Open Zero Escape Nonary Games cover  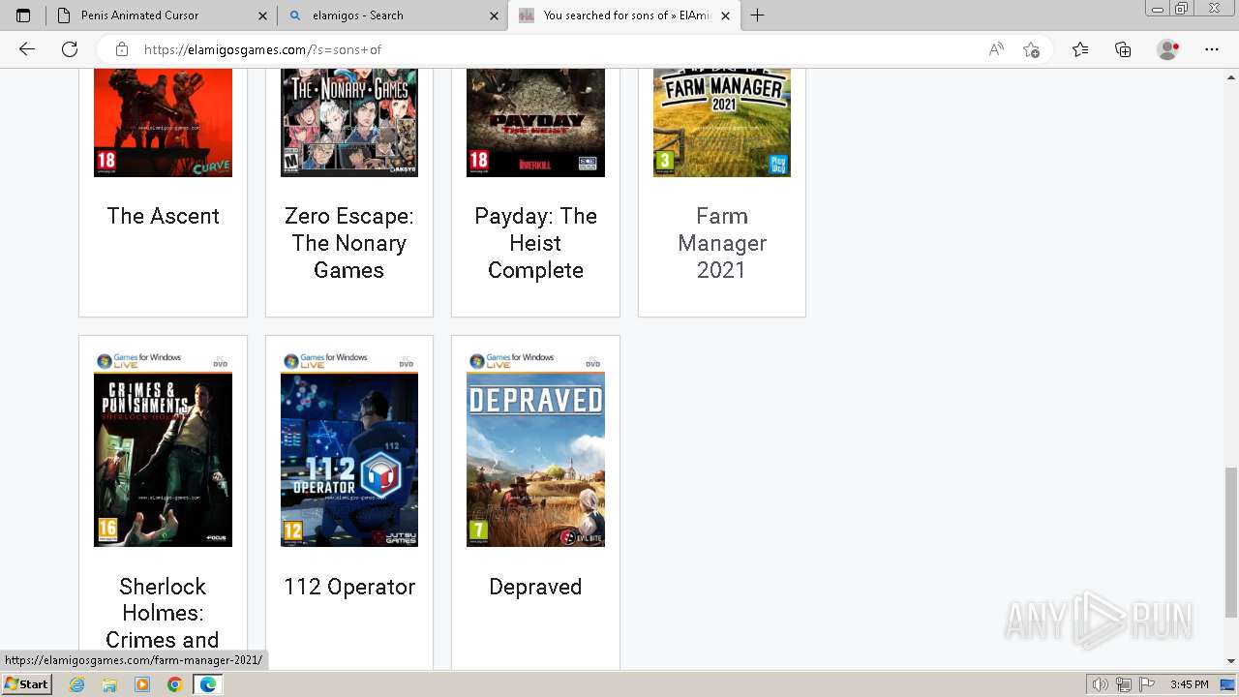click(349, 123)
